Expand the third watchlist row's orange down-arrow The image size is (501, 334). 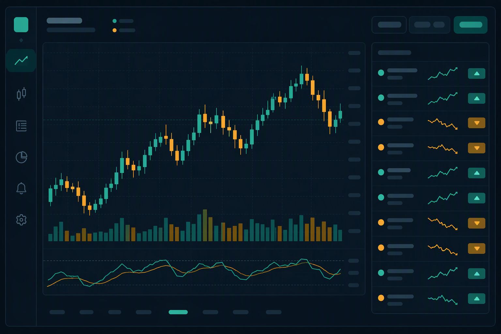[477, 123]
